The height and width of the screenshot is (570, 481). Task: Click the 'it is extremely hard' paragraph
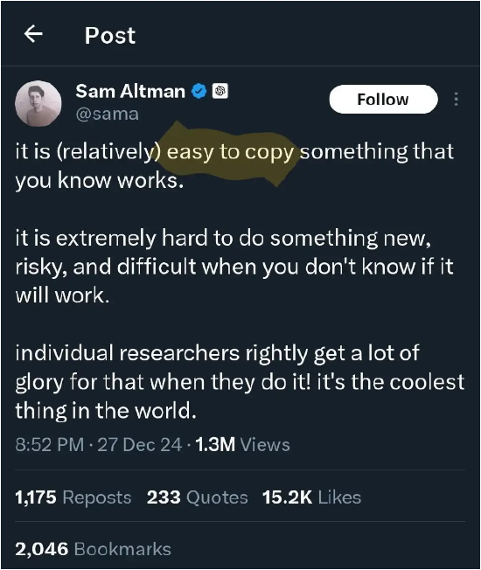coord(234,267)
